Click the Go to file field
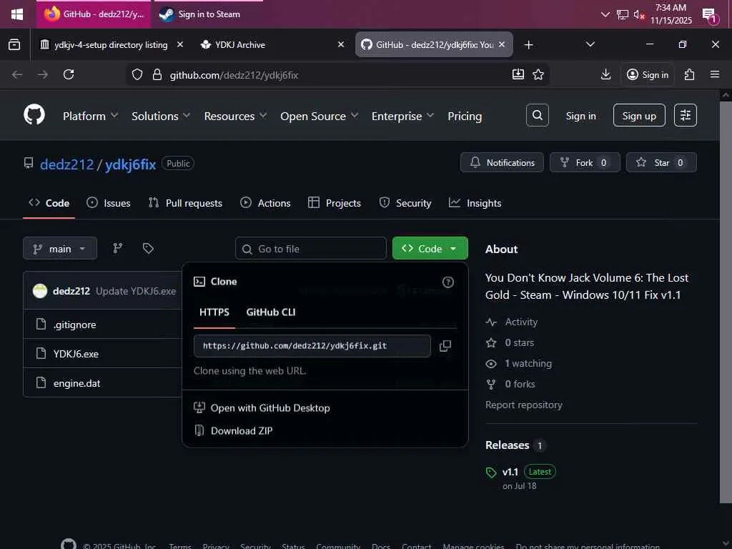732x549 pixels. [x=311, y=248]
